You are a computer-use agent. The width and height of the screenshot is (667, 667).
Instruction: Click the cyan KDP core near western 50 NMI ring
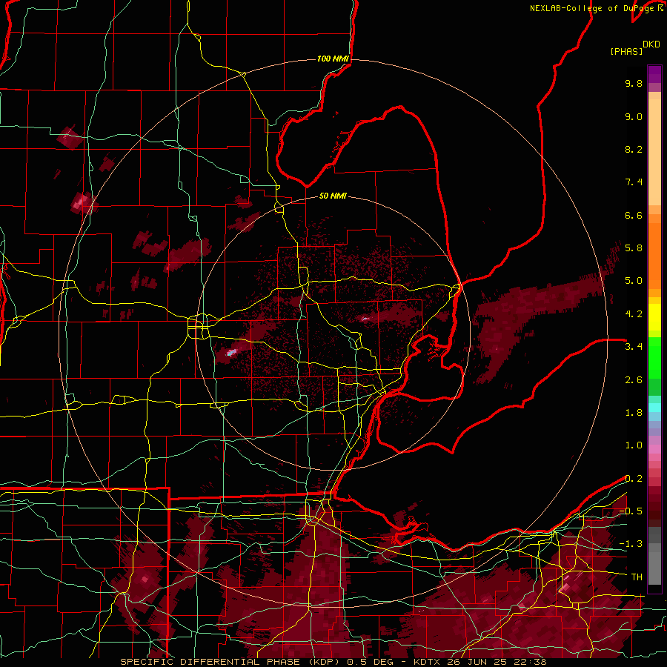[231, 352]
